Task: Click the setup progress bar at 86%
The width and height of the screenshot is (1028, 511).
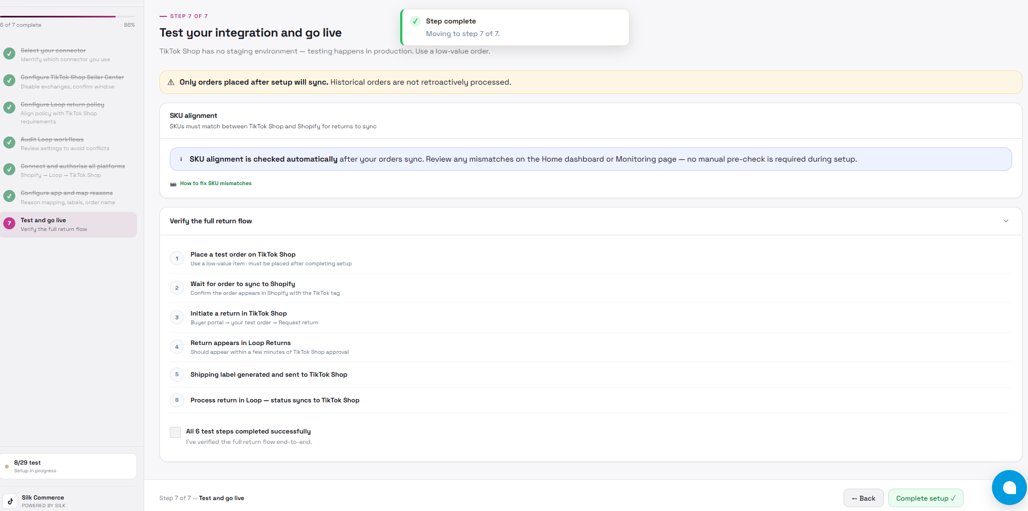Action: point(67,17)
